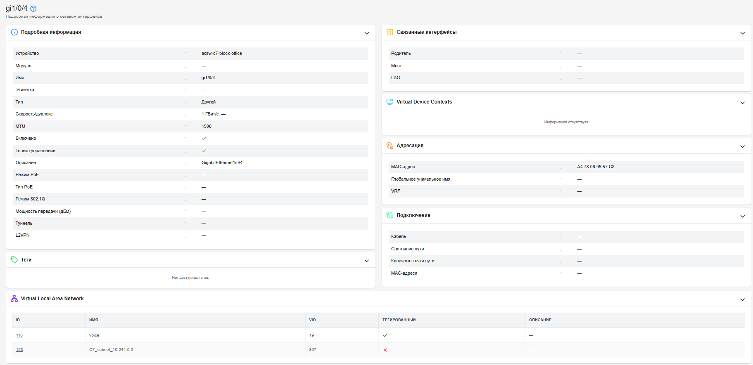Click the ИМЯ column header in VLAN table

[94, 320]
